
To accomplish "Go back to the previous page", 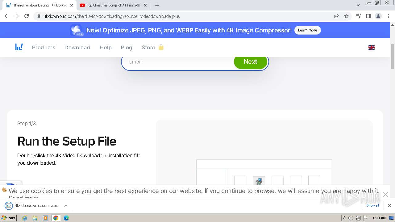I will (7, 16).
